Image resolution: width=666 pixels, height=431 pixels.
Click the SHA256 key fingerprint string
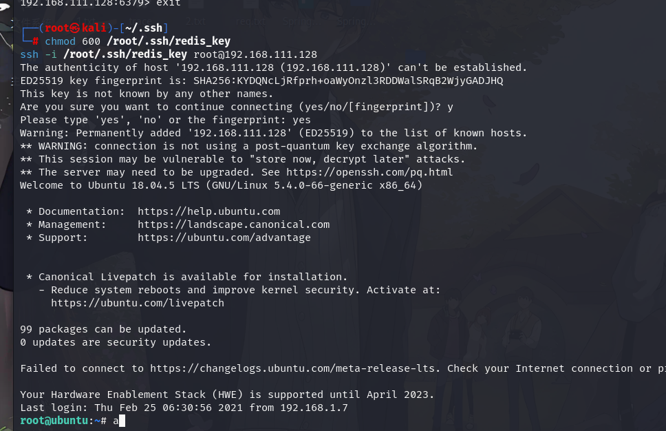point(348,81)
